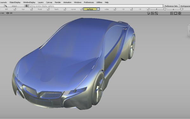The image size is (190, 119).
Task: Click the prompt line input field
Action: point(96,6)
